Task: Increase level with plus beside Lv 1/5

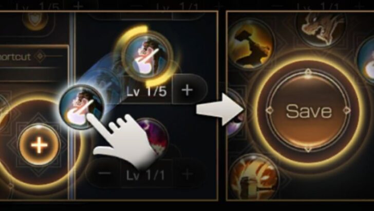Action: [187, 90]
